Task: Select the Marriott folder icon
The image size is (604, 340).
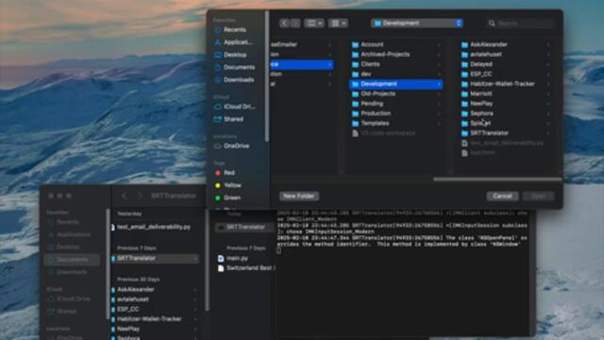Action: tap(464, 94)
